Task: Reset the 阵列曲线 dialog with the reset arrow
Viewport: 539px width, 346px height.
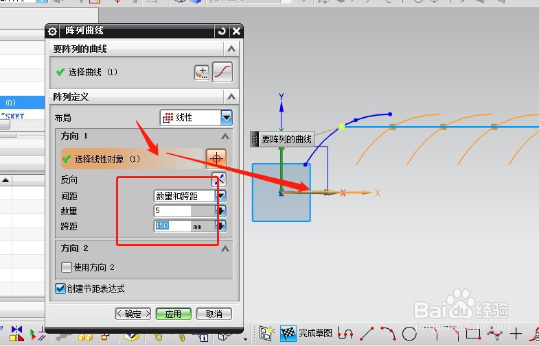Action: click(222, 32)
